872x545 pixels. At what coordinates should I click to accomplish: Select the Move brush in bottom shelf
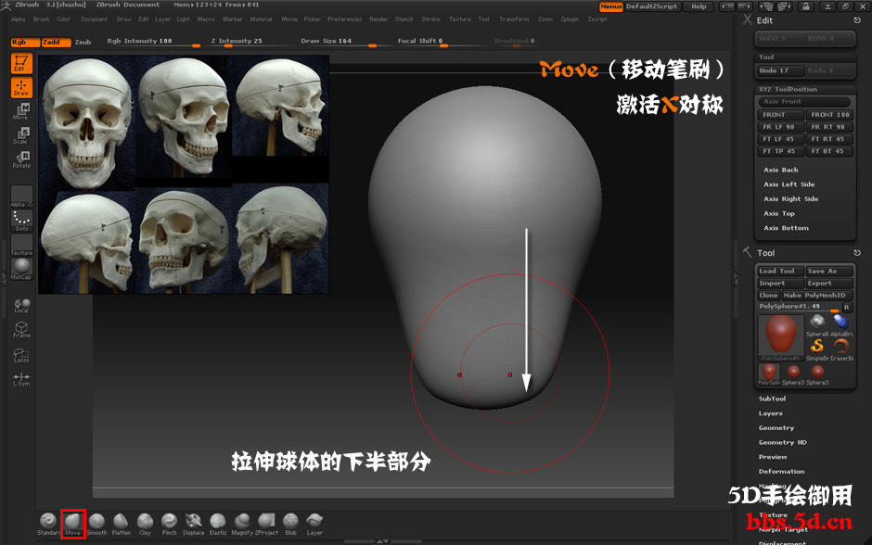73,524
